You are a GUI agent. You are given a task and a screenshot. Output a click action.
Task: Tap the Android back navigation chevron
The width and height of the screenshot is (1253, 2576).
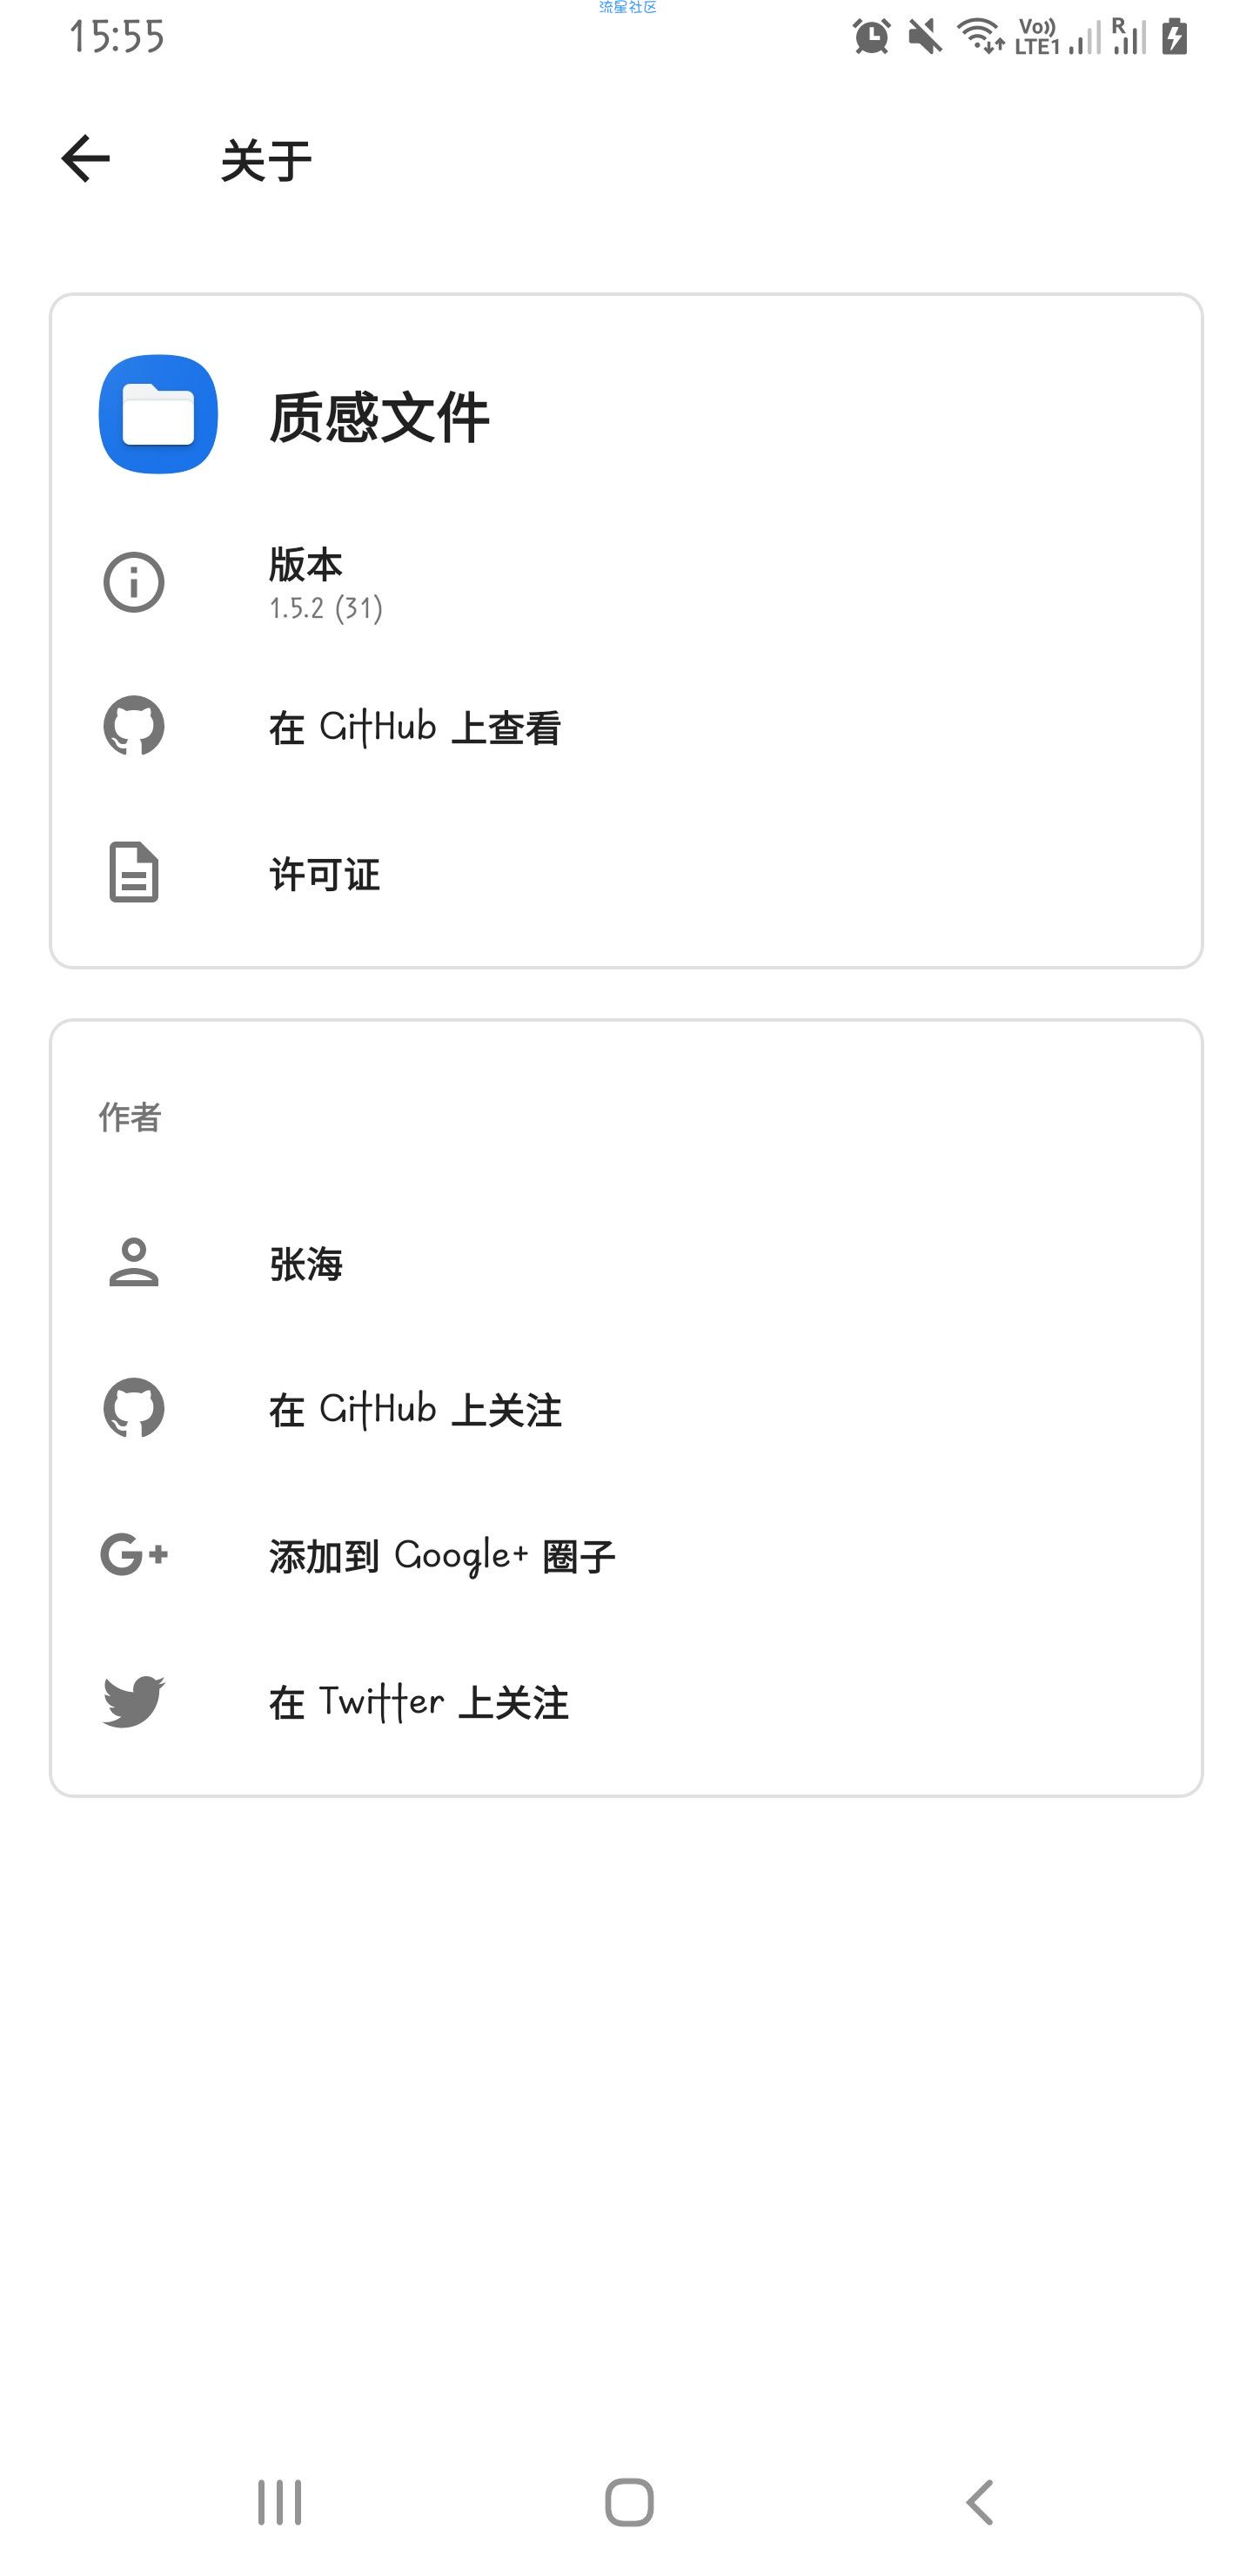[x=979, y=2503]
